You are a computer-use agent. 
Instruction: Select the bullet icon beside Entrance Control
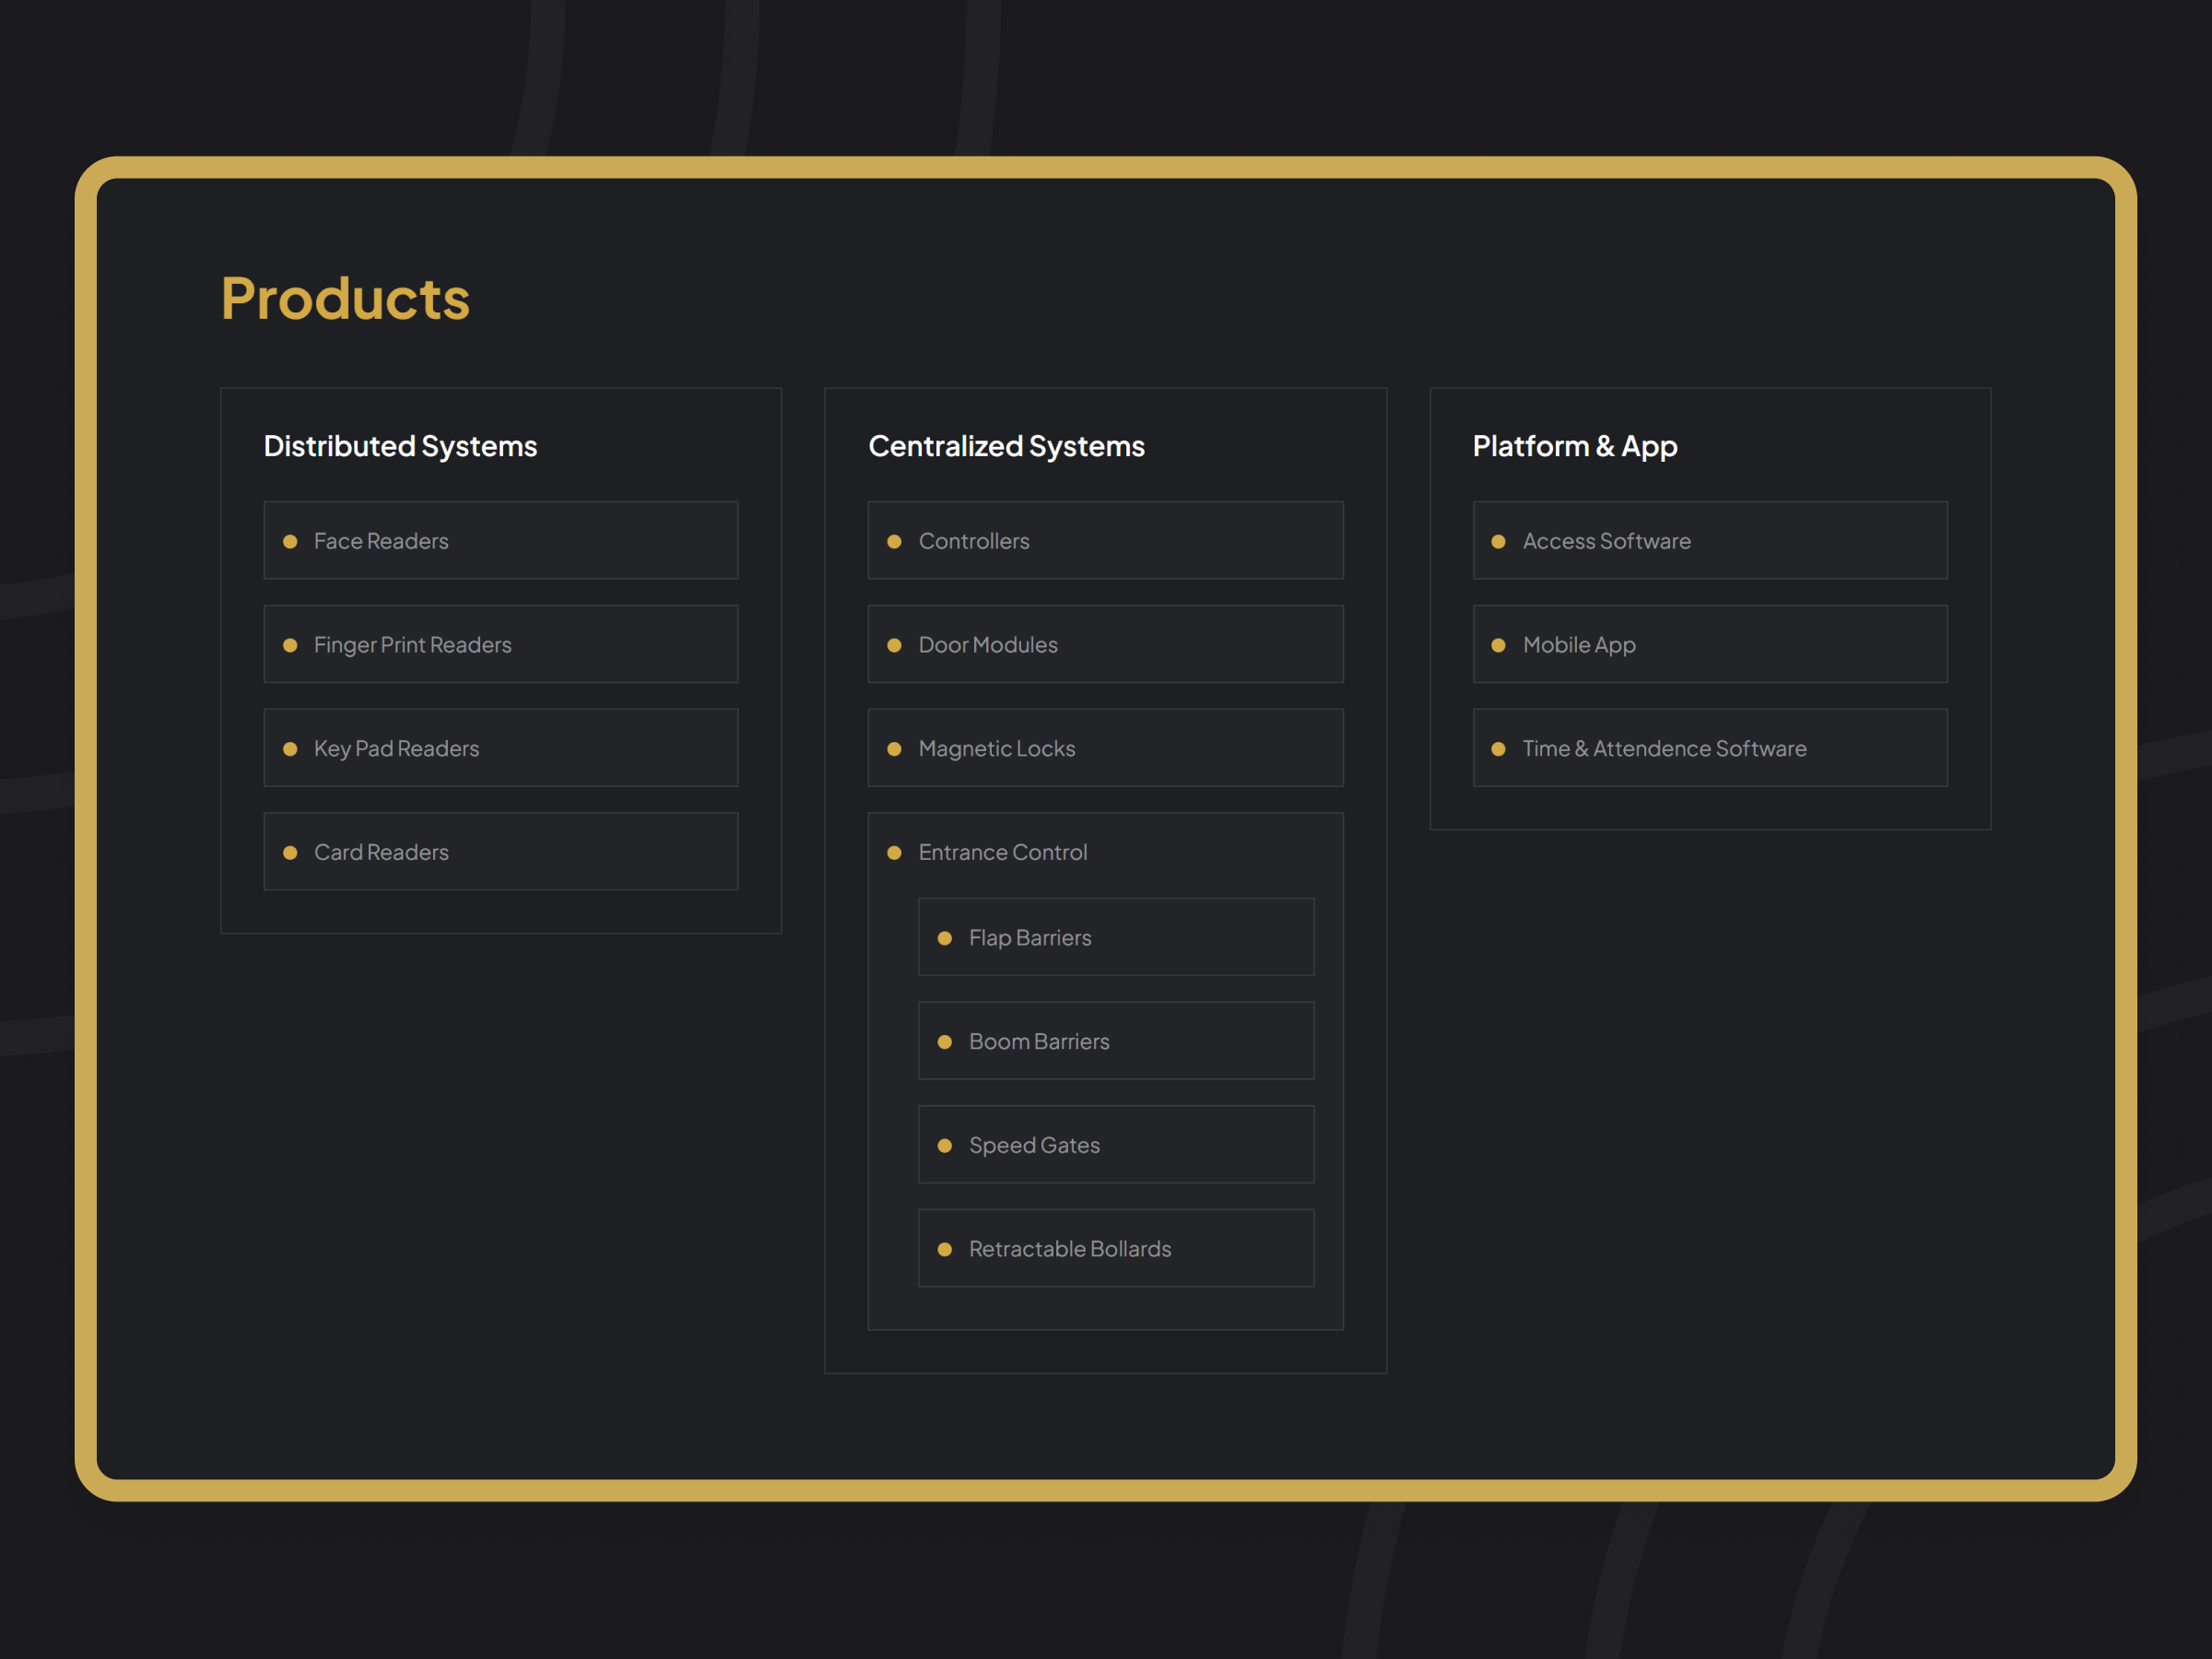[x=894, y=852]
